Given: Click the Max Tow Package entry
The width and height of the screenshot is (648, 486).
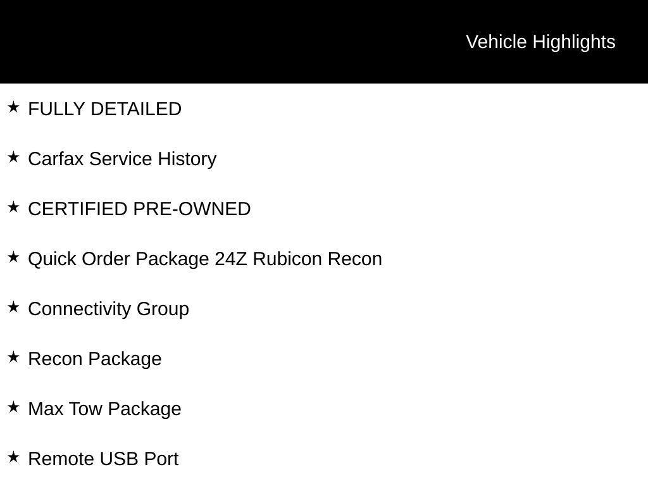Looking at the screenshot, I should (105, 409).
